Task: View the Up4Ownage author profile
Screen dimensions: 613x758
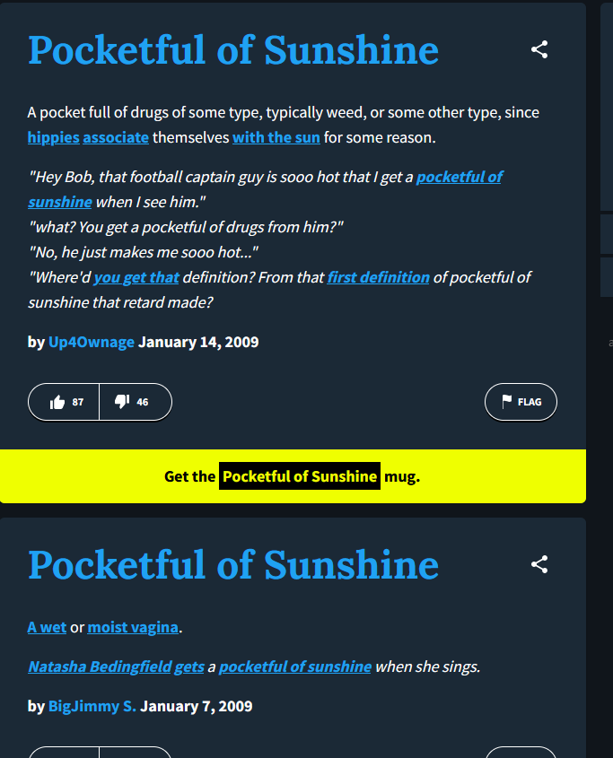Action: [x=92, y=343]
